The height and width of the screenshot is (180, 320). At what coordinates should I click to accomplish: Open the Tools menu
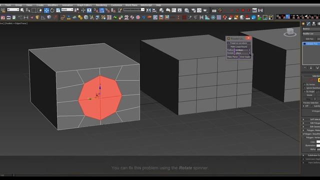tap(8, 5)
